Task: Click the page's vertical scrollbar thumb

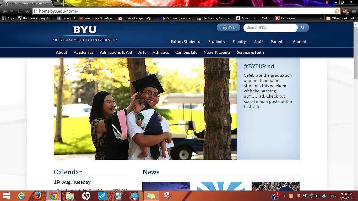Action: [356, 52]
